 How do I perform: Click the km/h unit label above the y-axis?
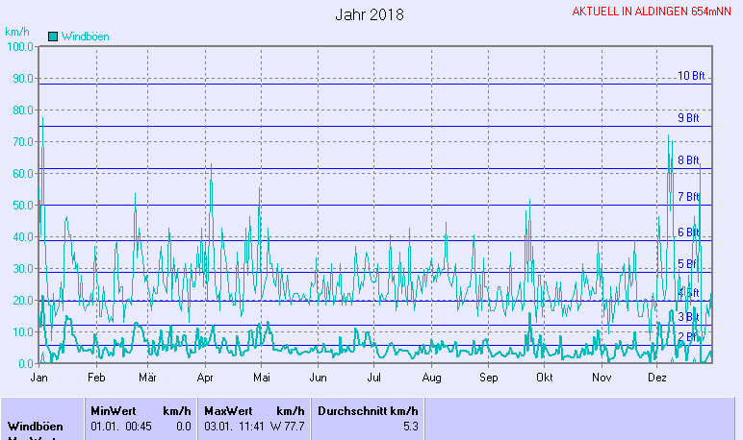(x=17, y=32)
